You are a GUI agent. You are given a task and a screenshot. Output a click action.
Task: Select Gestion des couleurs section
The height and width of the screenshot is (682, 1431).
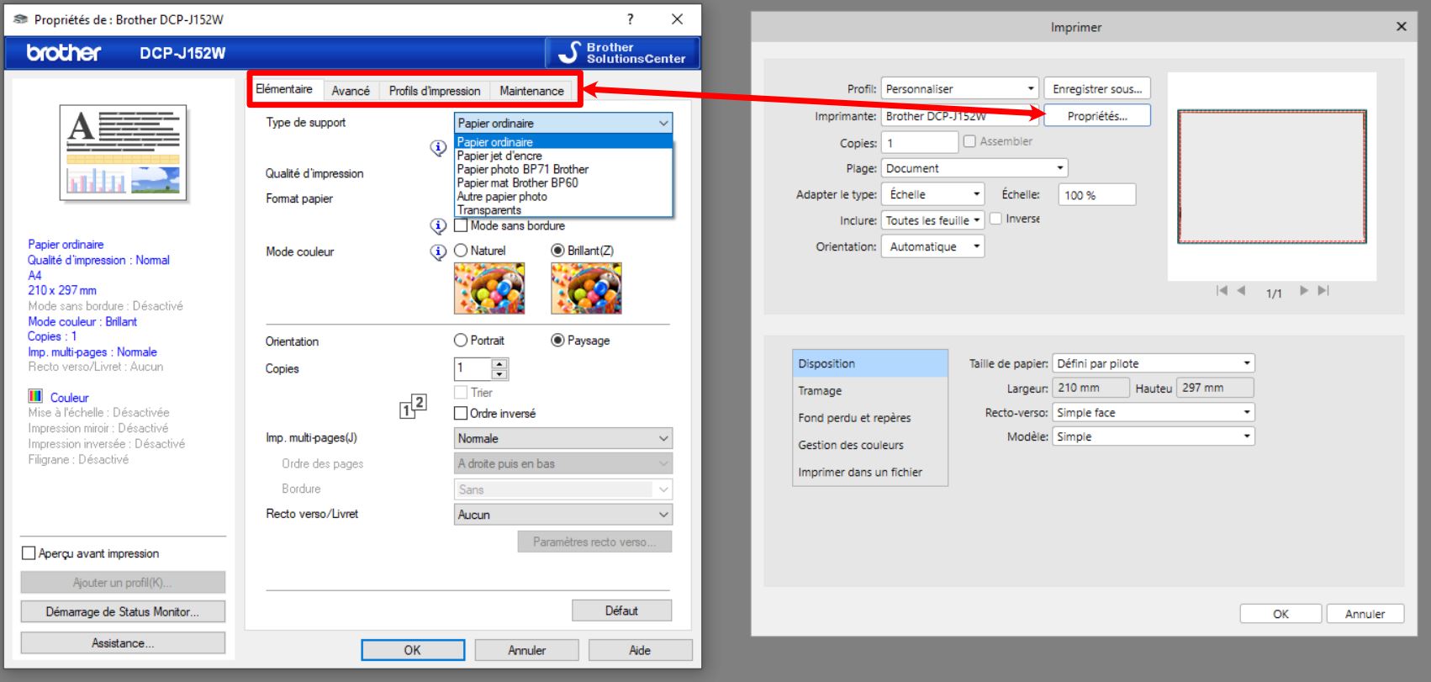pyautogui.click(x=870, y=445)
